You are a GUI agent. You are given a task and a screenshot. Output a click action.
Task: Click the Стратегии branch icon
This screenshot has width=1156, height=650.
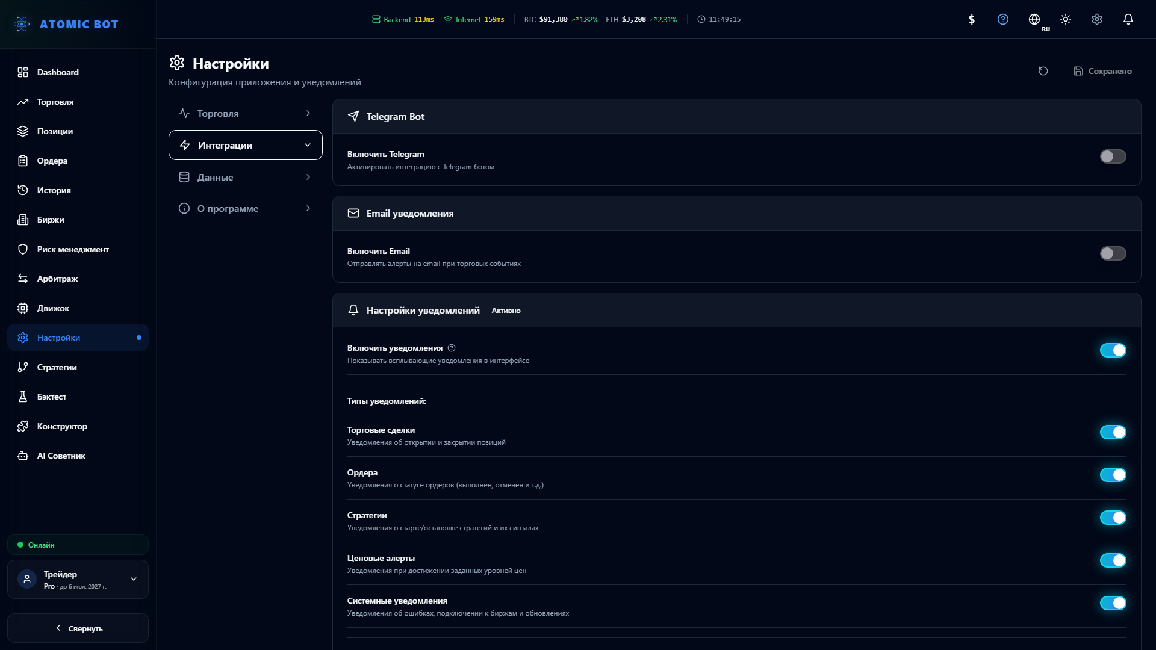(x=23, y=367)
